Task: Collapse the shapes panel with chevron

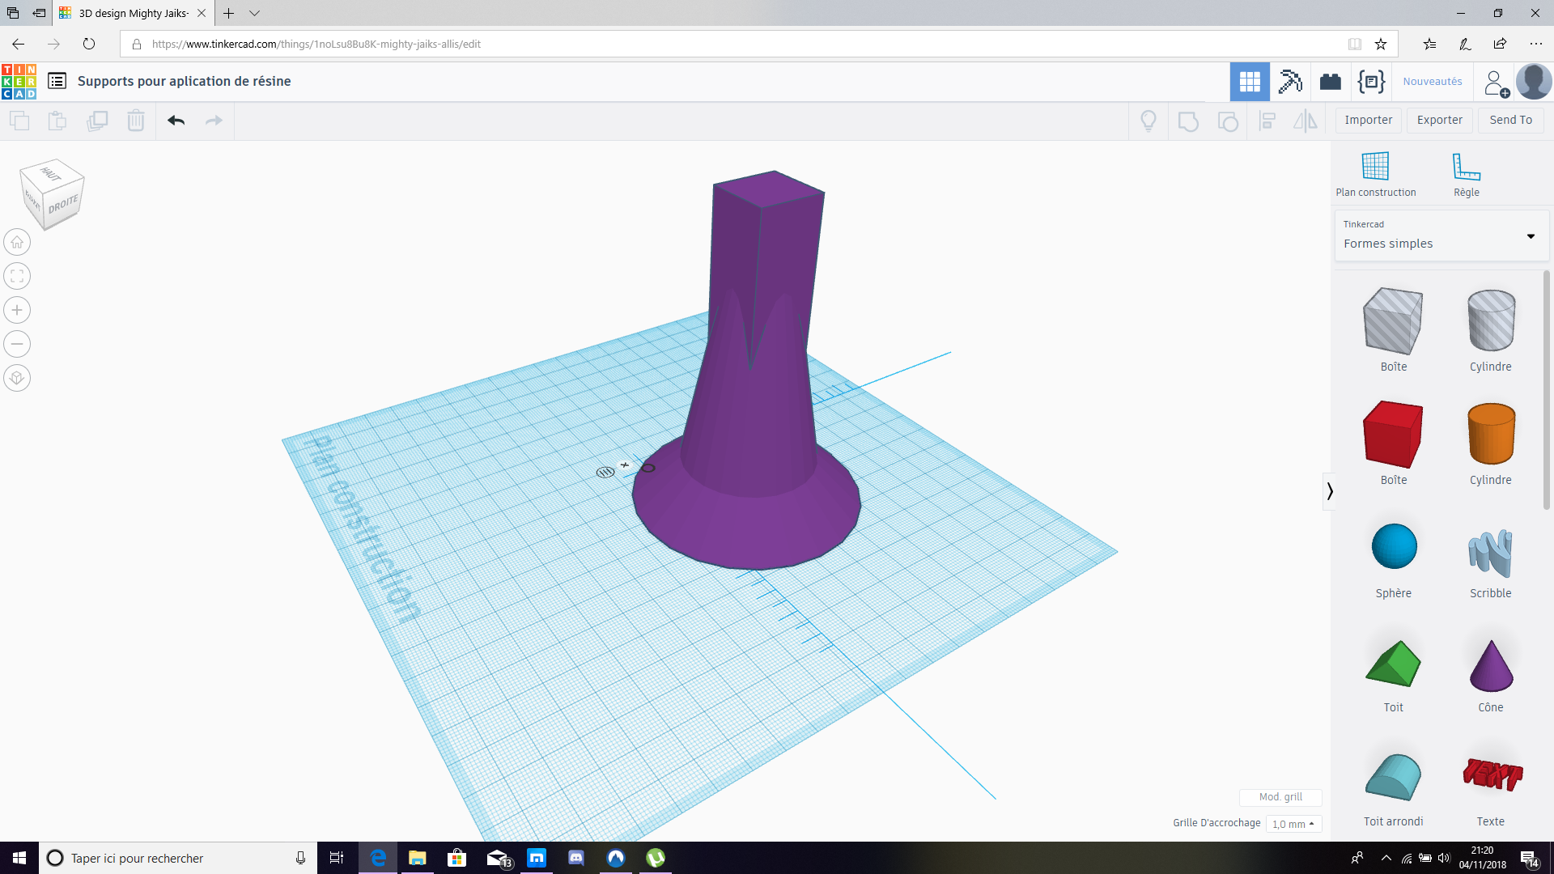Action: [1329, 491]
